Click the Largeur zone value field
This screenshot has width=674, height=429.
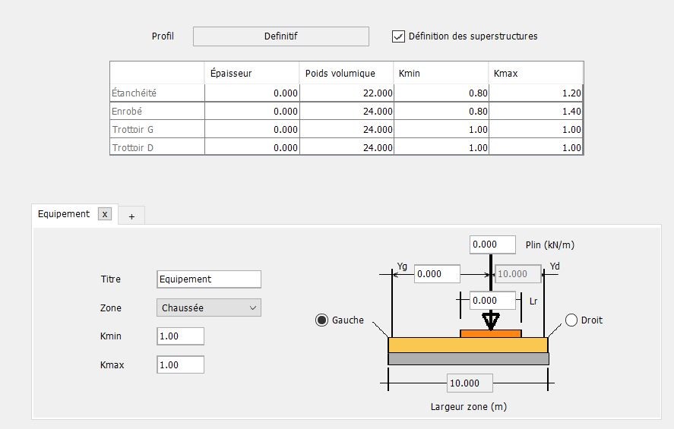coord(470,383)
